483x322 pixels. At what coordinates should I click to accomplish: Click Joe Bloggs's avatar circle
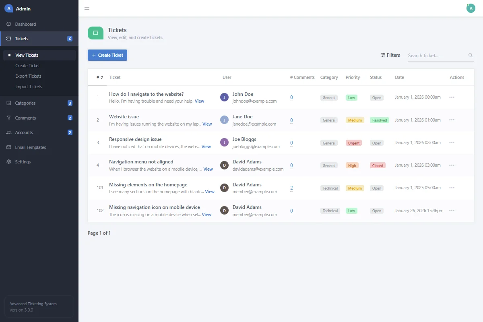coord(224,142)
